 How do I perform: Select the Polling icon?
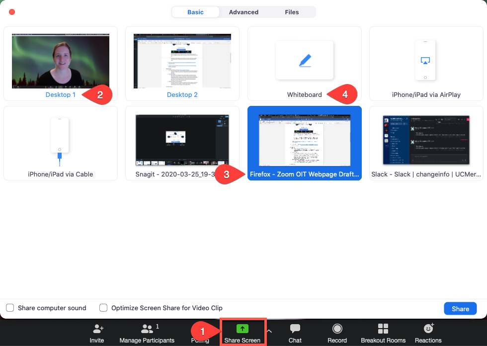pos(201,332)
